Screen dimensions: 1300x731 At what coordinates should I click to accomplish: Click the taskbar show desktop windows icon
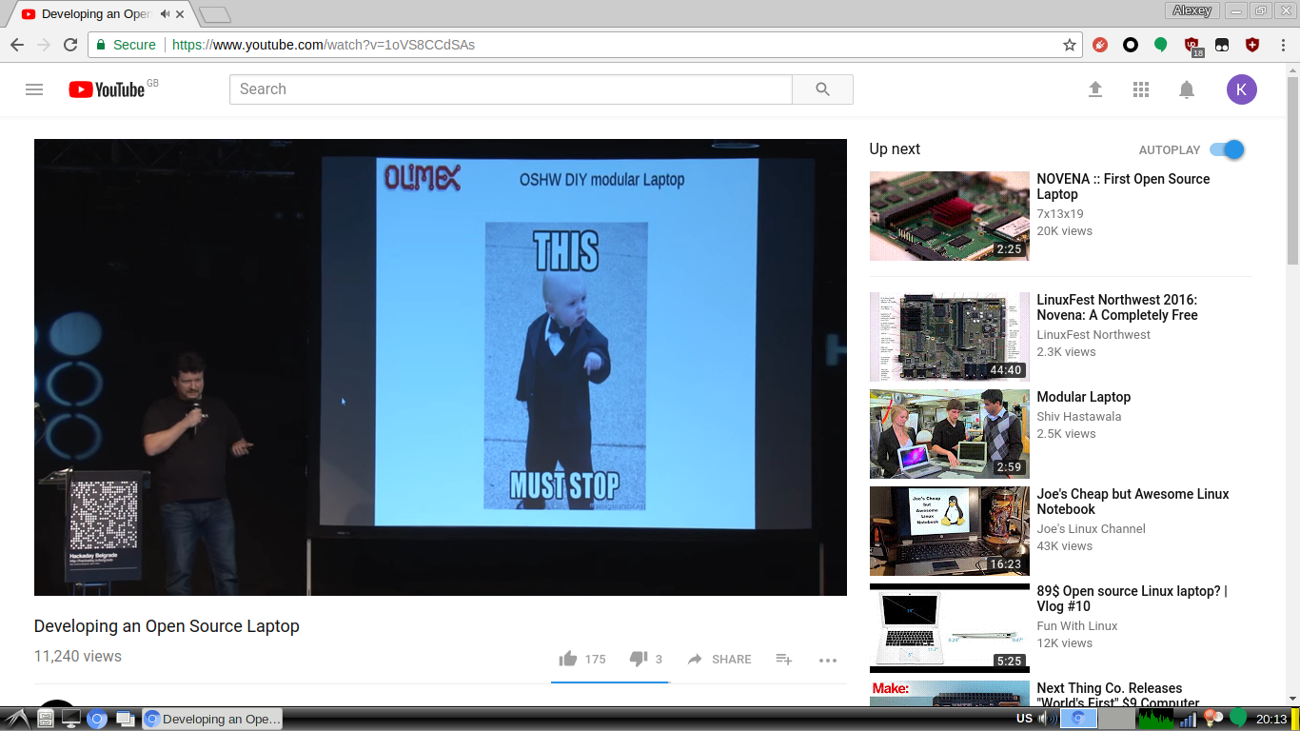(125, 720)
